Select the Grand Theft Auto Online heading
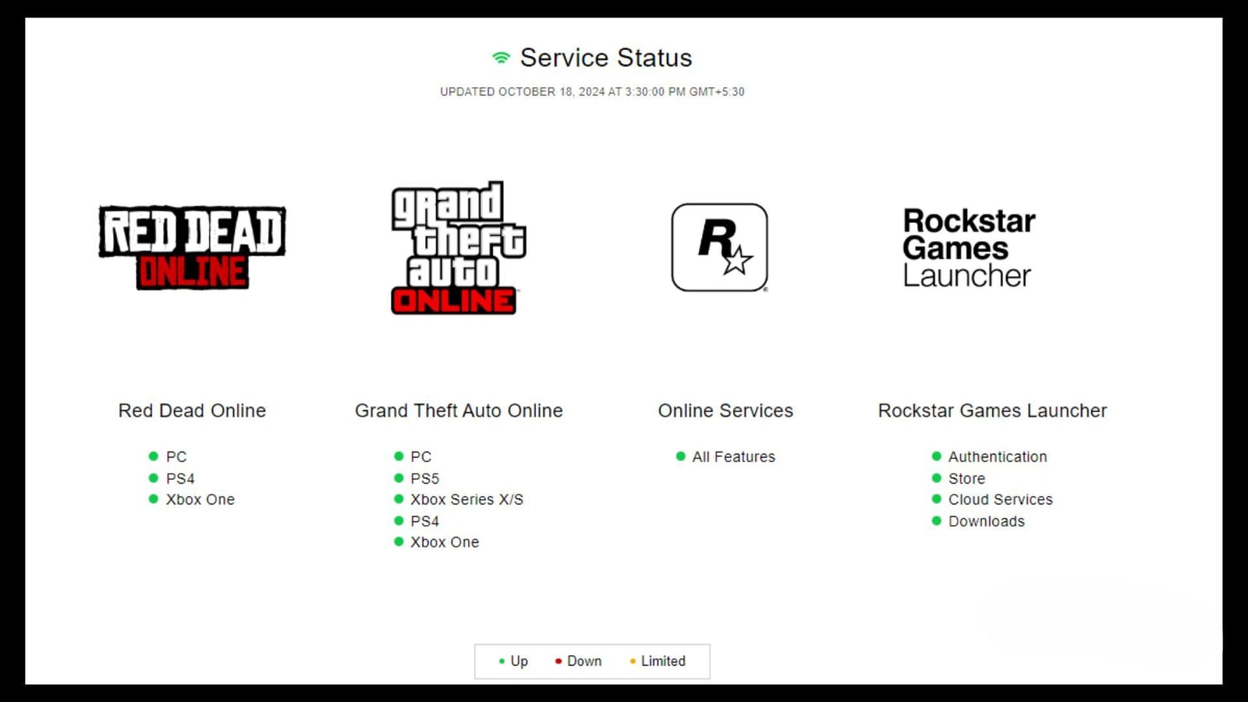The image size is (1248, 702). point(459,410)
